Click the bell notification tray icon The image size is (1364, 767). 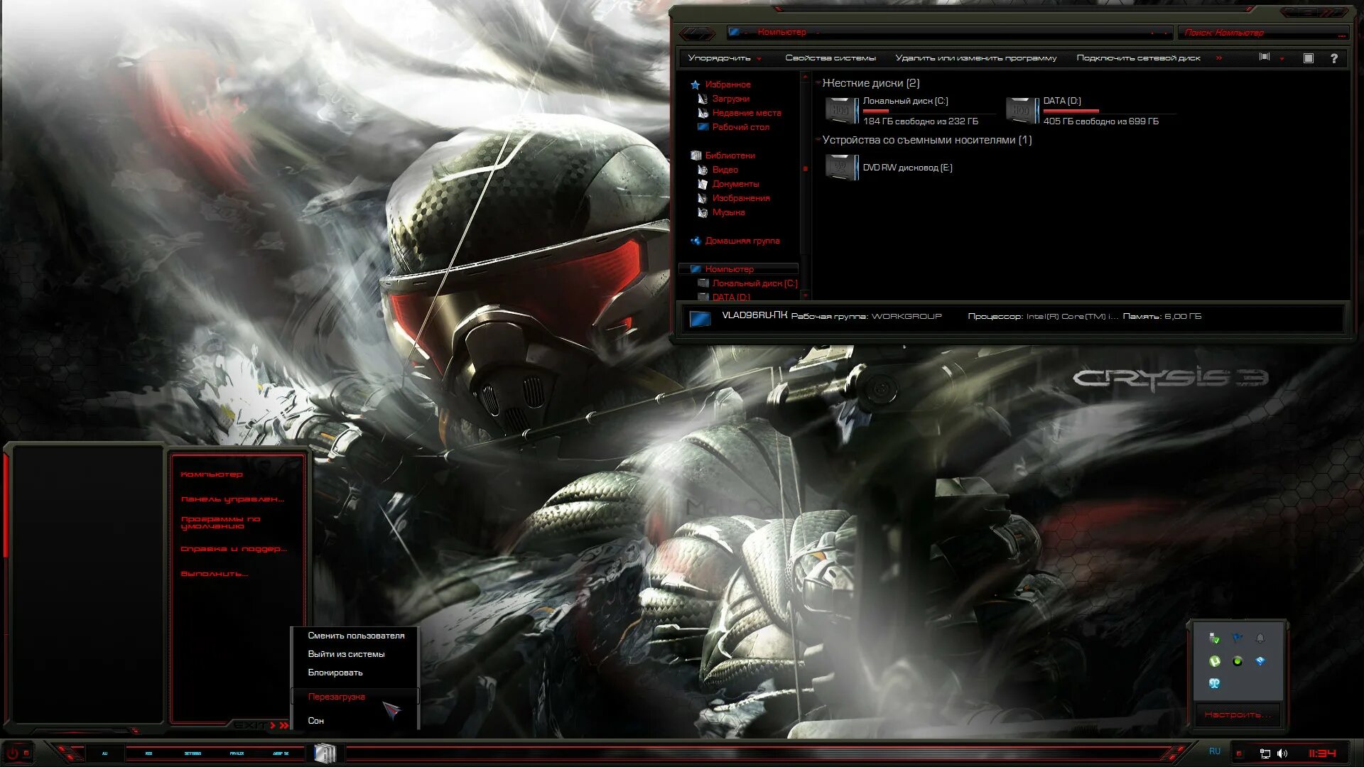(x=1260, y=638)
